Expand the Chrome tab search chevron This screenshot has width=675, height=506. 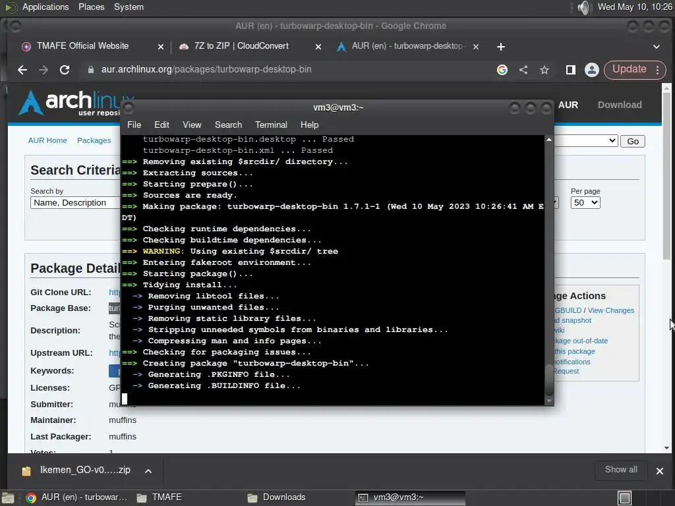click(657, 47)
